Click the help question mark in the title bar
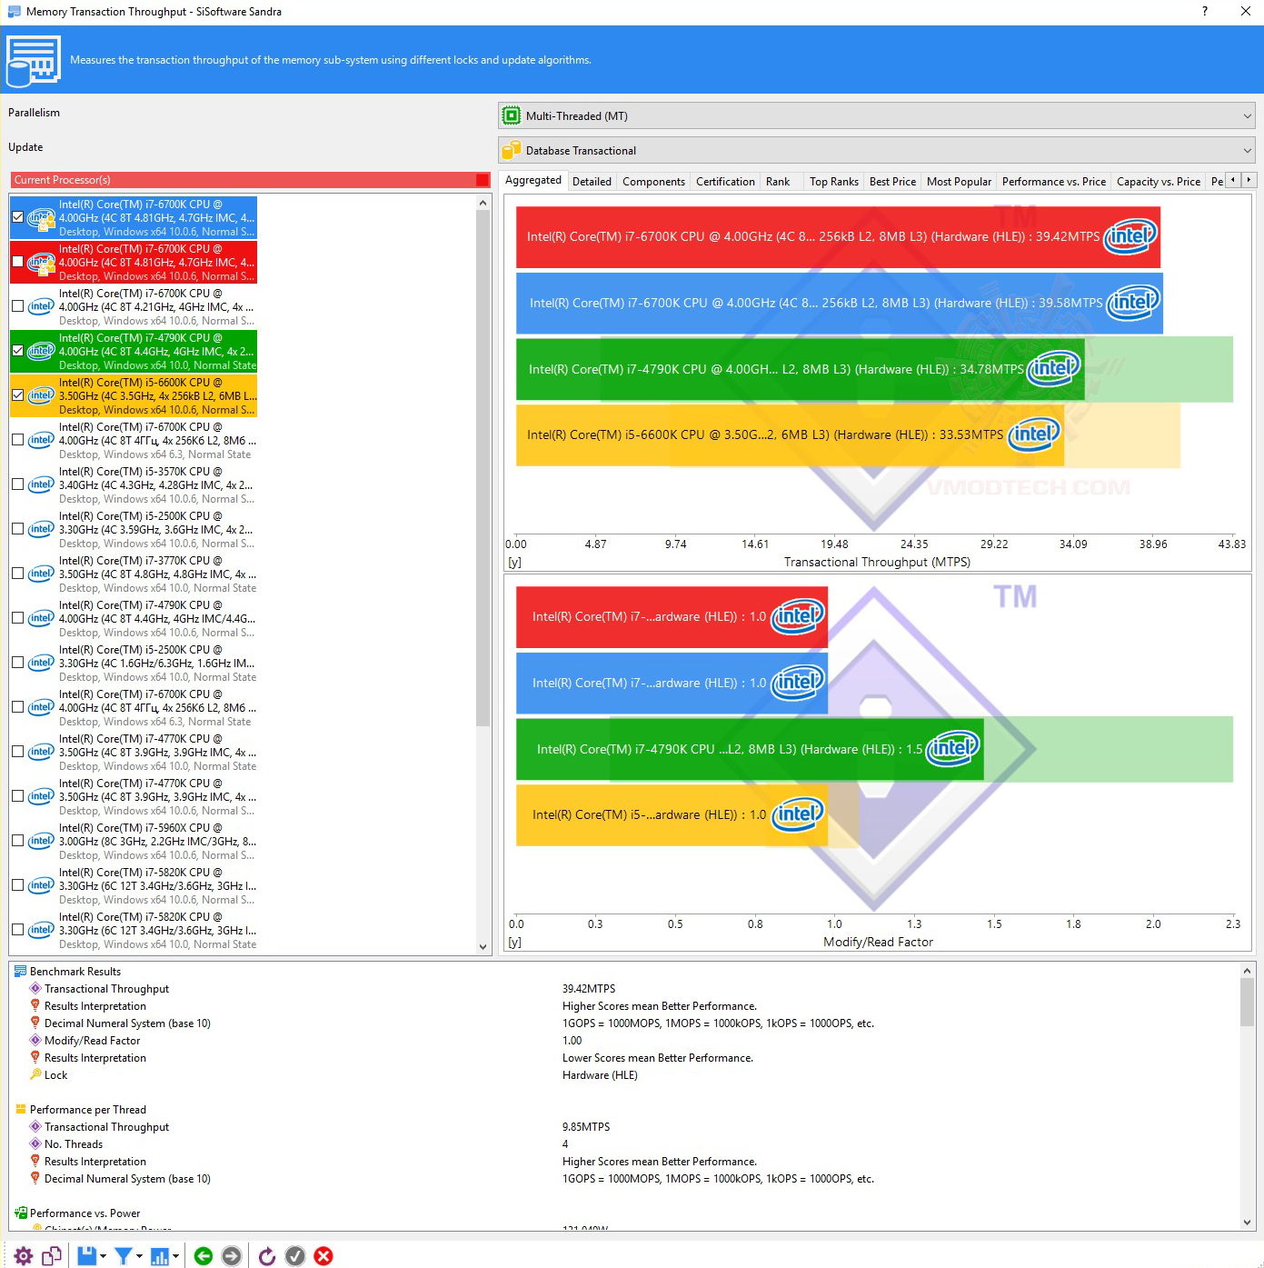The image size is (1264, 1268). pos(1205,12)
